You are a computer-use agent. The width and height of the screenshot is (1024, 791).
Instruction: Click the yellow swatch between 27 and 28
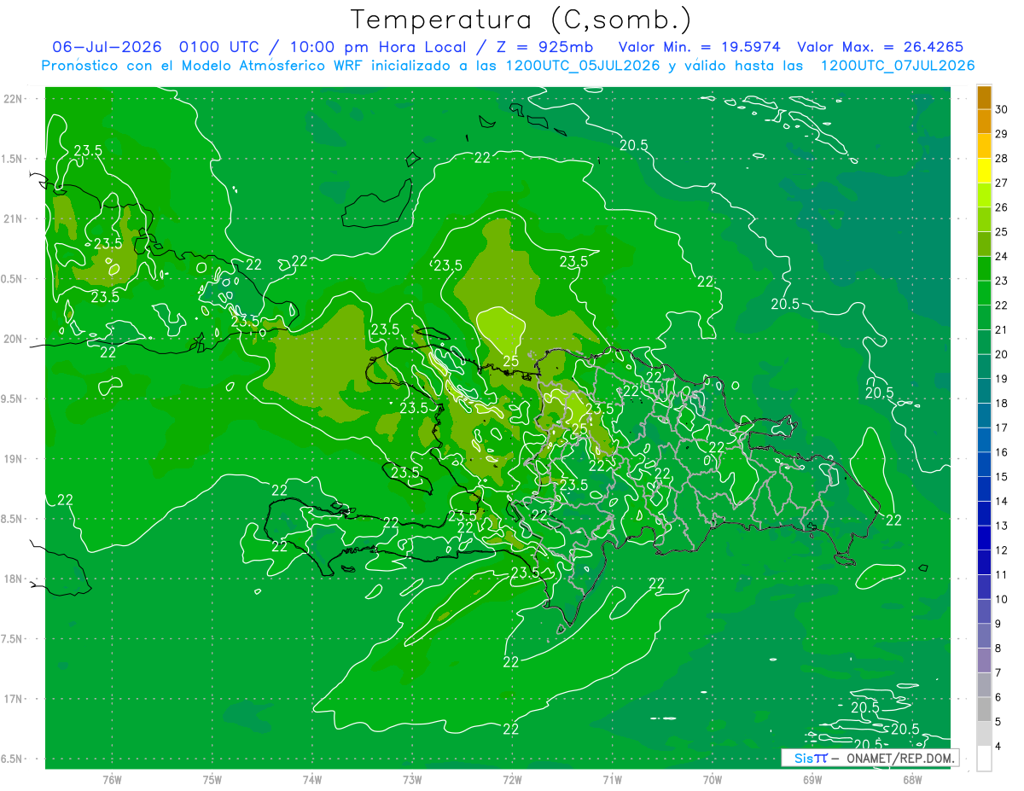[984, 171]
